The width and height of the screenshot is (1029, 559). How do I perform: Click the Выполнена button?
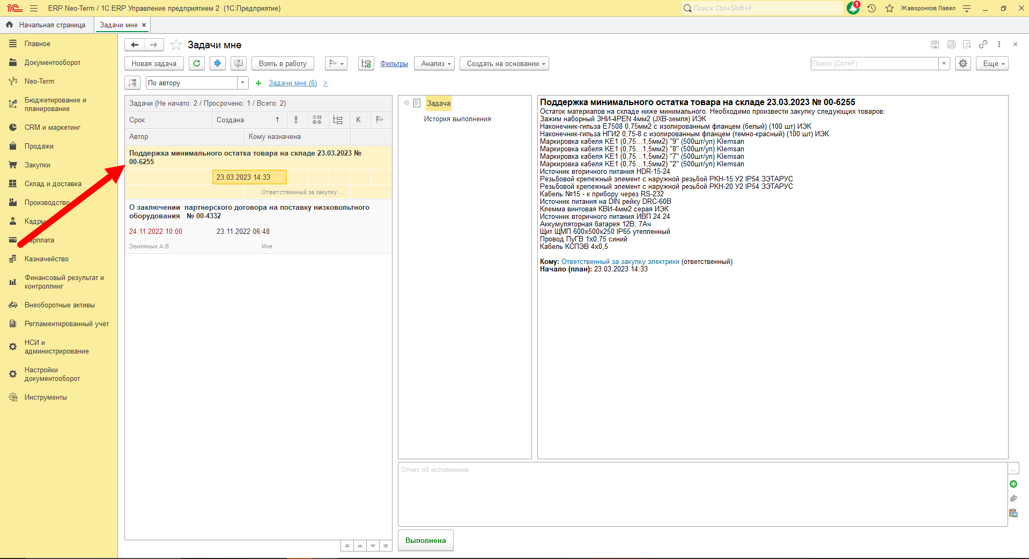point(426,540)
